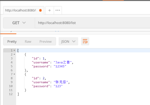Switch to Preview response view

coord(46,41)
